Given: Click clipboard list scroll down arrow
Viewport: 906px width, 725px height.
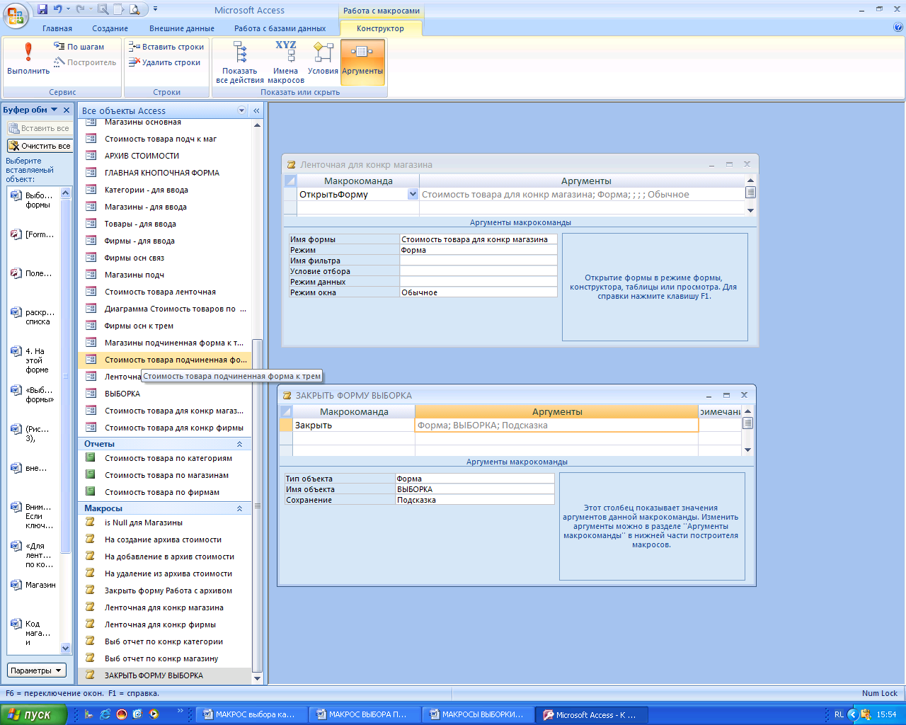Looking at the screenshot, I should pyautogui.click(x=66, y=648).
